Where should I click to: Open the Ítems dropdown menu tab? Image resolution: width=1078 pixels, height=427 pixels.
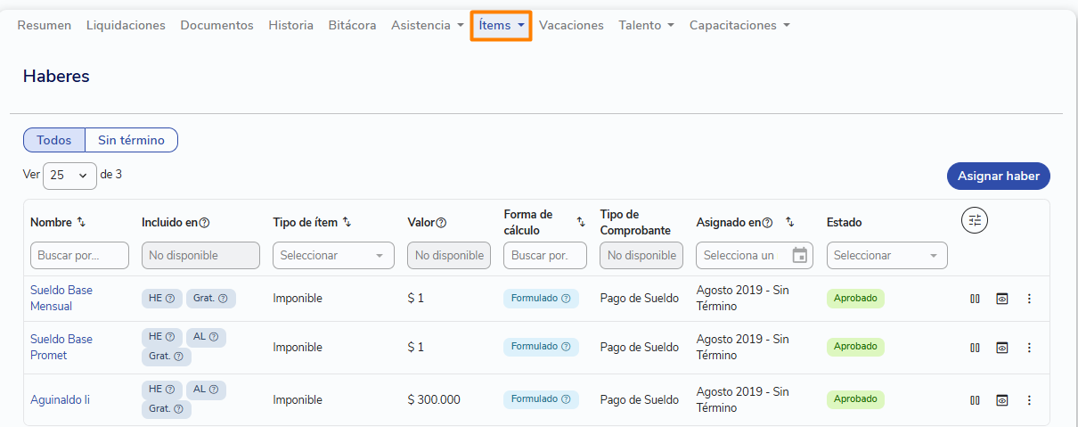click(x=502, y=26)
